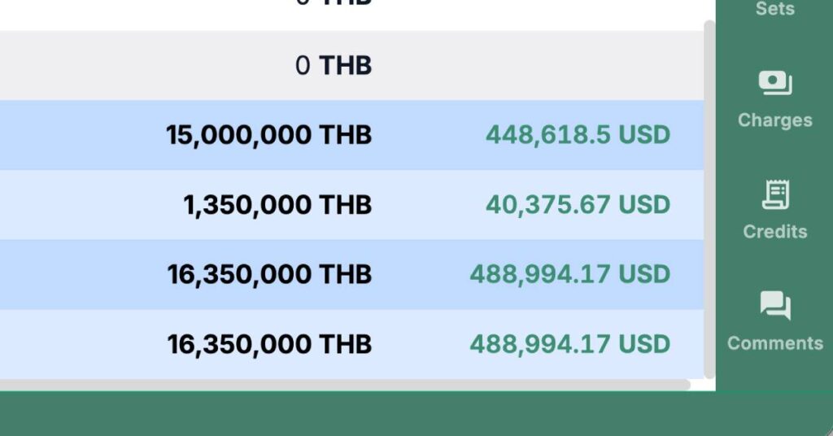Screen dimensions: 833x436
Task: Select 16,350,000 THB in second-to-last row
Action: 269,275
